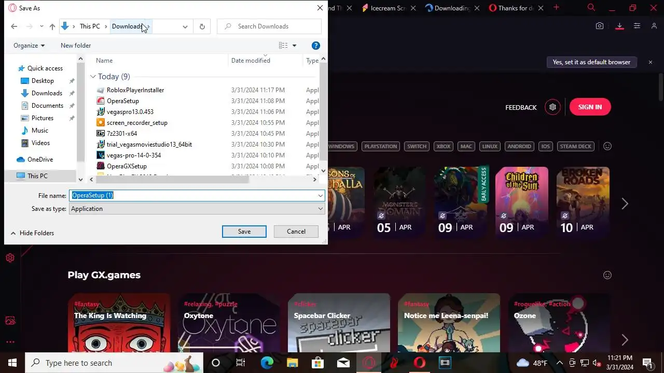This screenshot has height=373, width=664.
Task: Click the smiley icon beside Play GX.games
Action: point(607,275)
